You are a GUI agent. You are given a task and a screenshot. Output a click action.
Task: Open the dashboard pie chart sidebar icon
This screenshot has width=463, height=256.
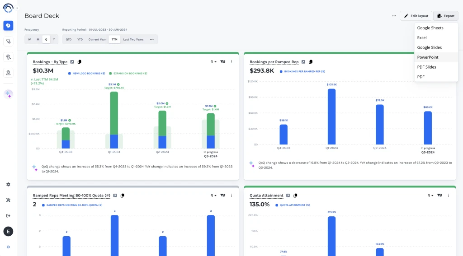click(8, 26)
